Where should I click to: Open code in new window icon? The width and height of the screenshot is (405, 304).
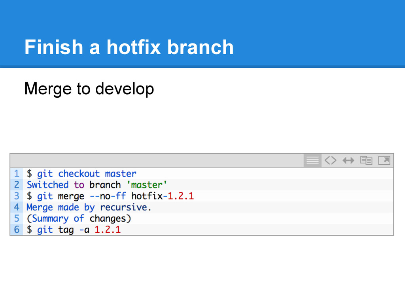(384, 161)
